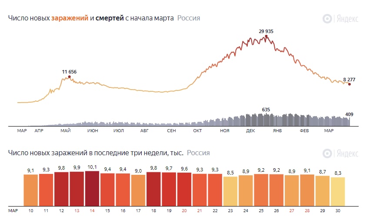The height and width of the screenshot is (220, 366).
Task: Click the date label 30 on bottom axis
Action: [338, 210]
